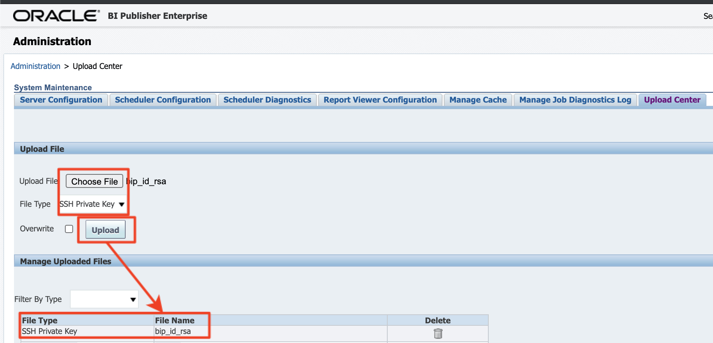This screenshot has width=713, height=343.
Task: Click the Choose File button
Action: (x=94, y=181)
